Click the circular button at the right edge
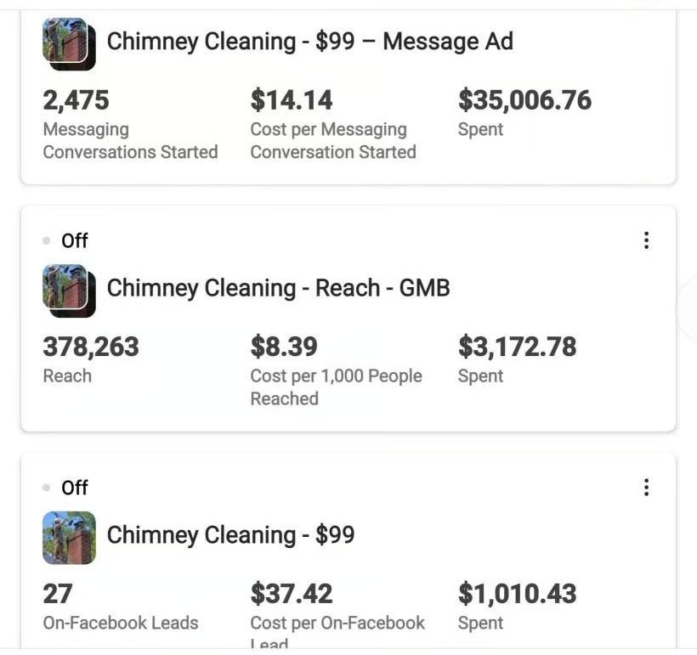The width and height of the screenshot is (697, 655). [690, 309]
